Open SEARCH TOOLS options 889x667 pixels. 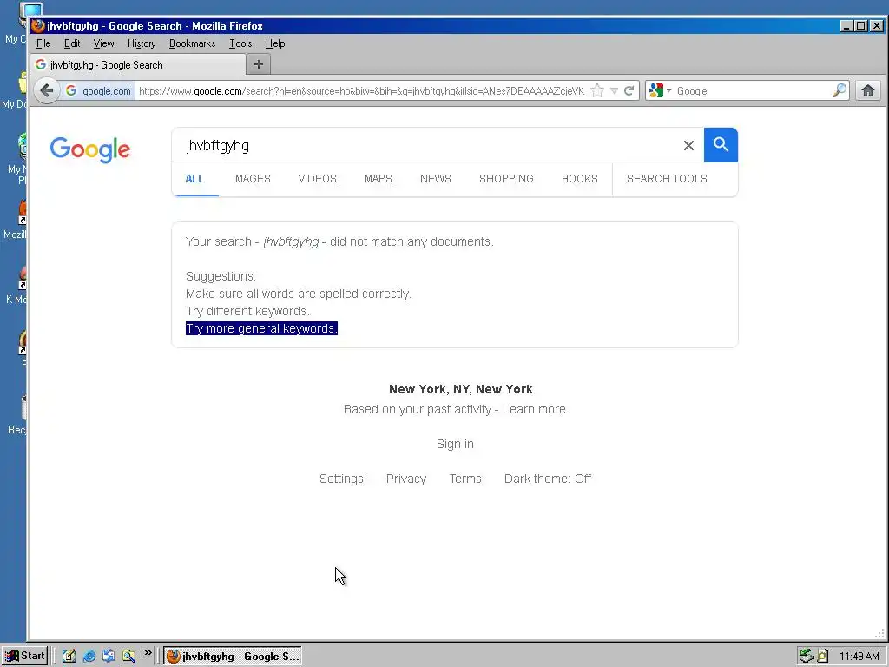(667, 179)
